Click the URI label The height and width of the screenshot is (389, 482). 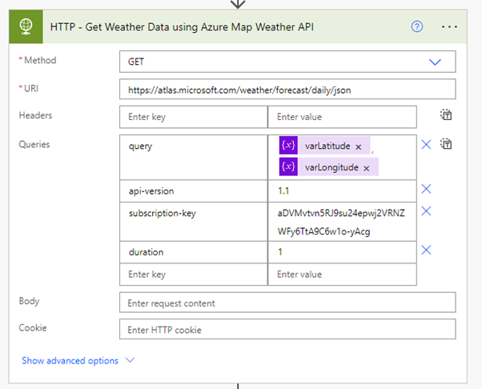(x=31, y=89)
